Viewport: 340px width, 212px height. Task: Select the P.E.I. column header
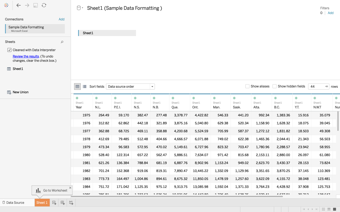click(x=122, y=103)
